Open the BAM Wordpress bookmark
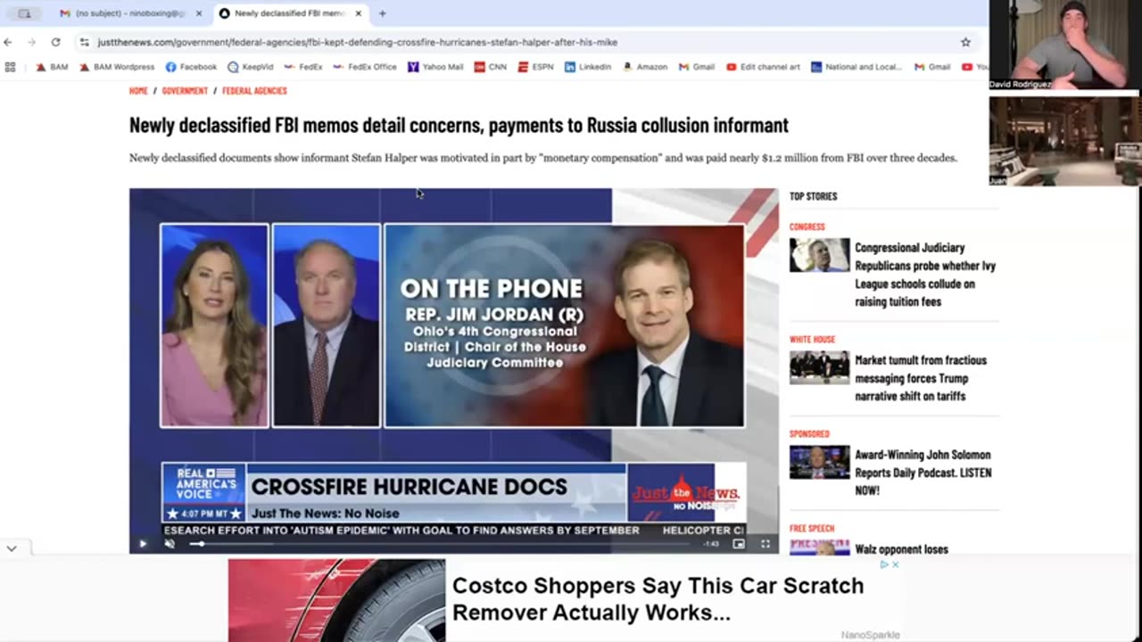 coord(117,67)
